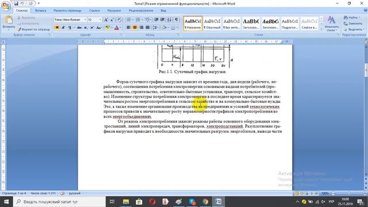Click the Windows search box
Screen dimensions: 368x207
tap(59, 202)
